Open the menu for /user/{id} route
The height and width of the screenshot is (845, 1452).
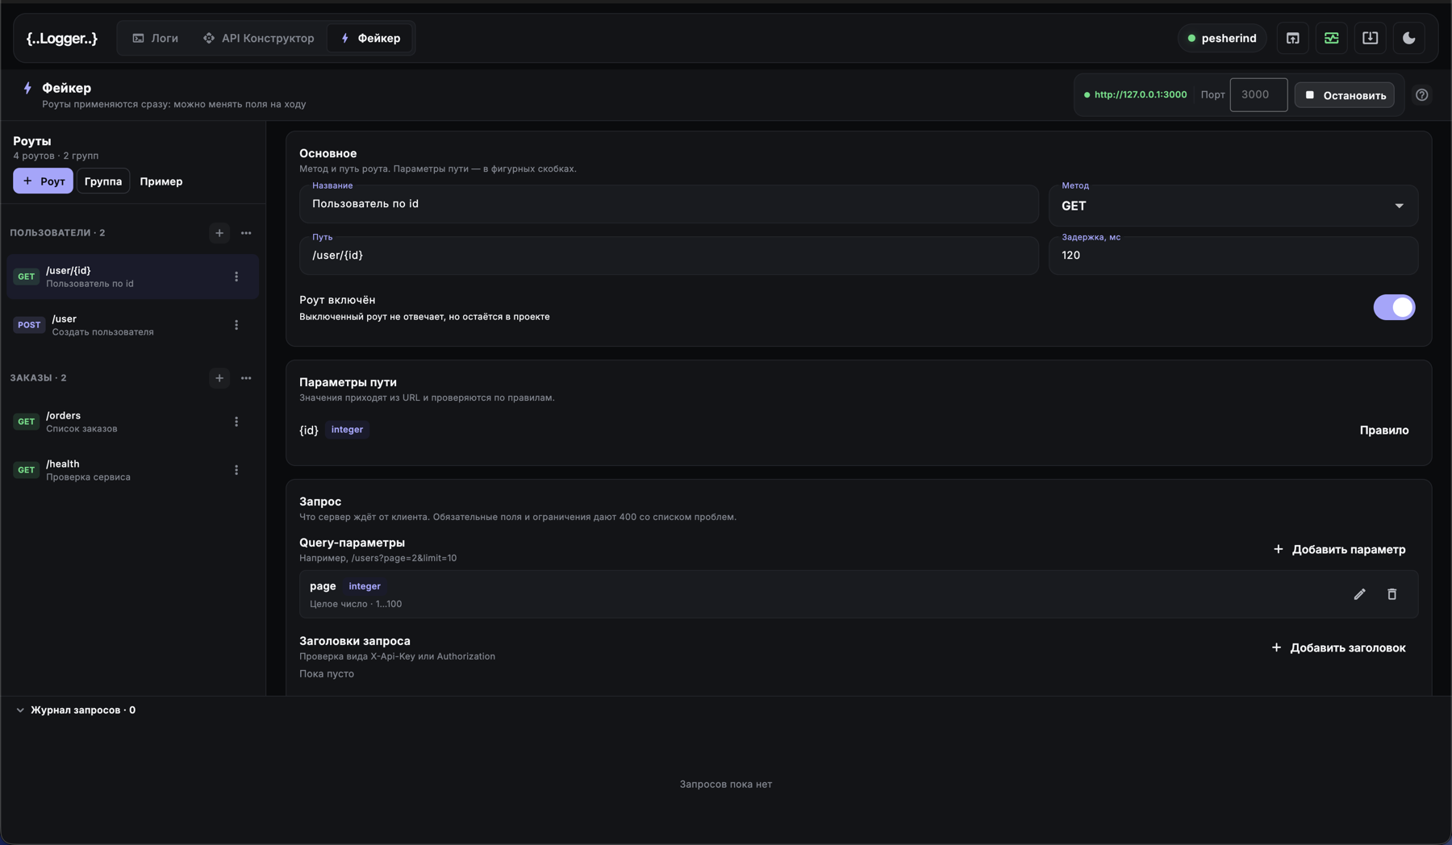pyautogui.click(x=236, y=277)
